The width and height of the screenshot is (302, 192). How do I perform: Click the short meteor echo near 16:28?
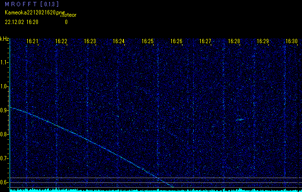240,120
